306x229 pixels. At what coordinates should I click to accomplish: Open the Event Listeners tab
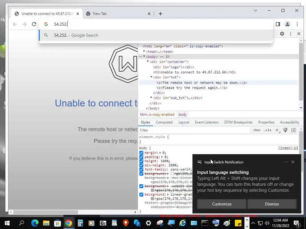point(207,122)
